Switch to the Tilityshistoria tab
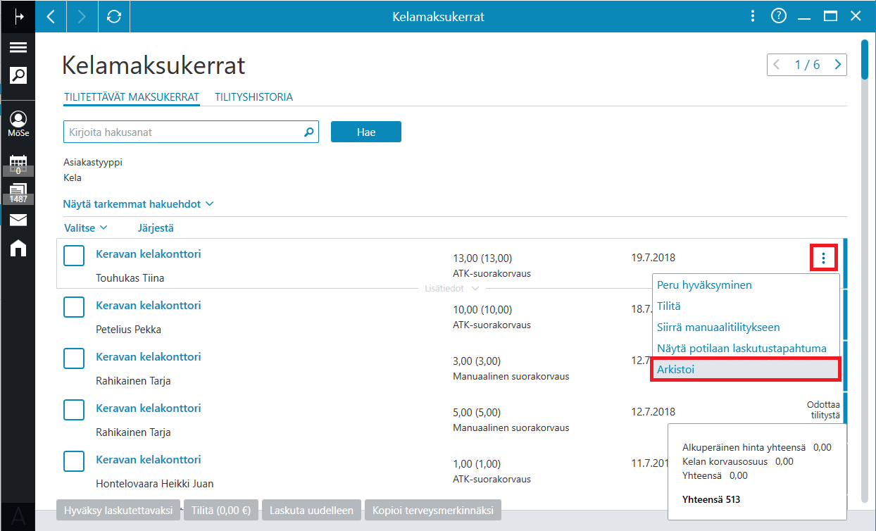Screen dimensions: 876x531 pos(254,97)
